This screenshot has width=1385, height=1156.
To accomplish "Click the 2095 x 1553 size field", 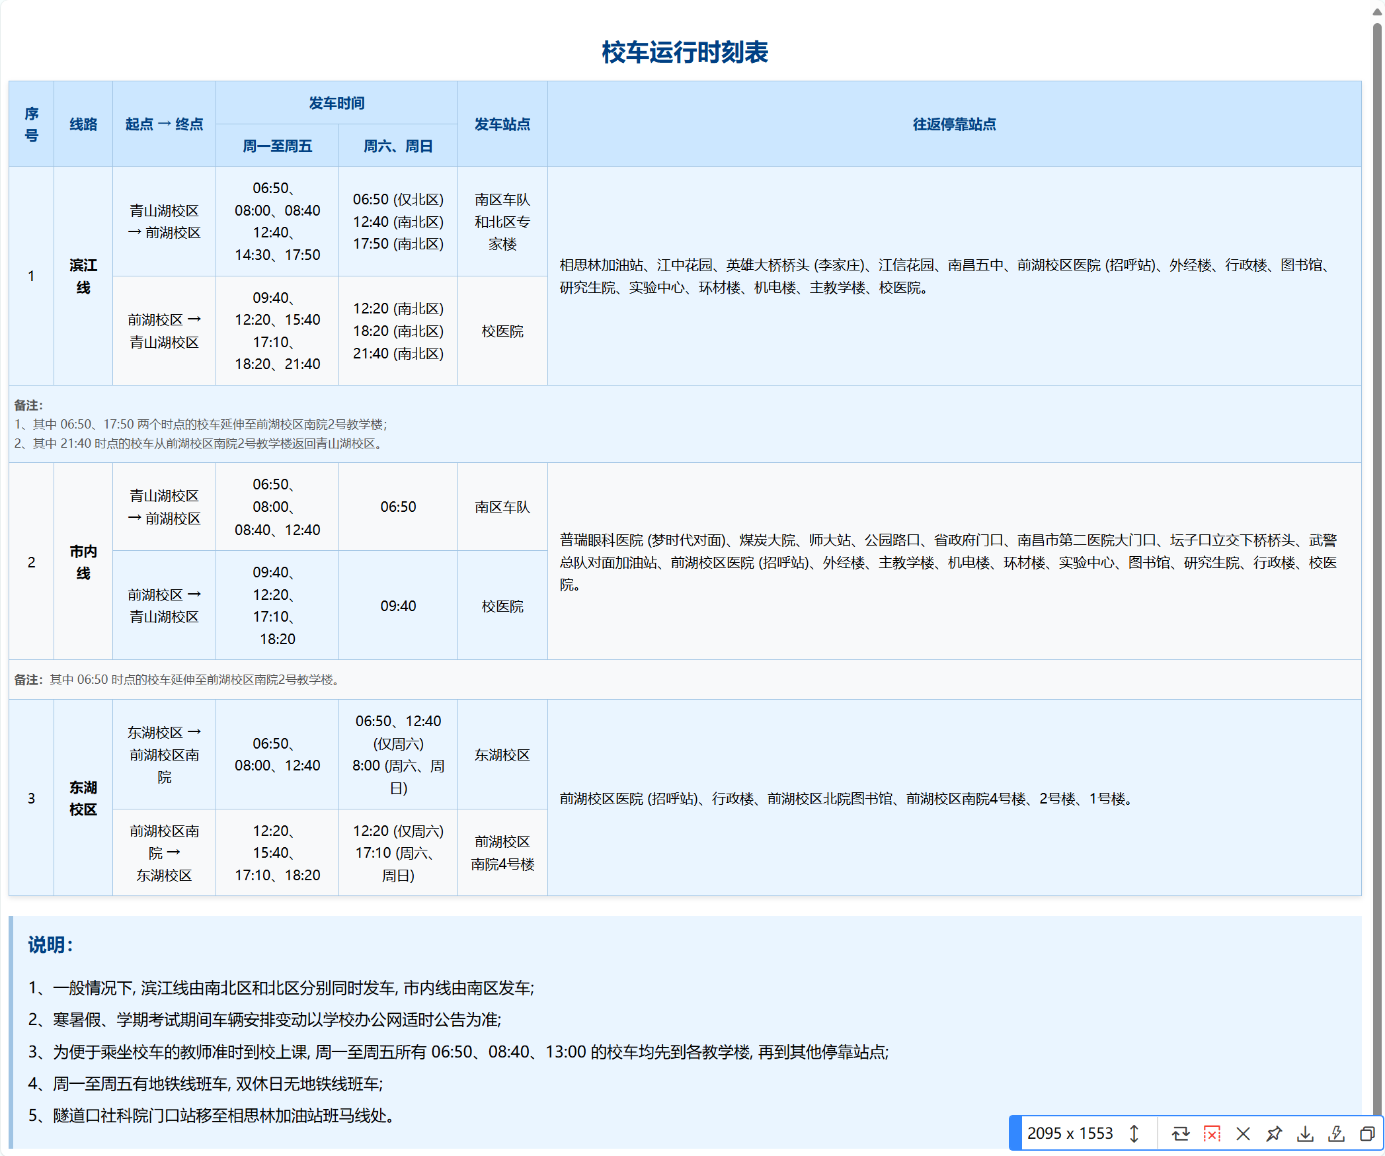I will point(1069,1134).
